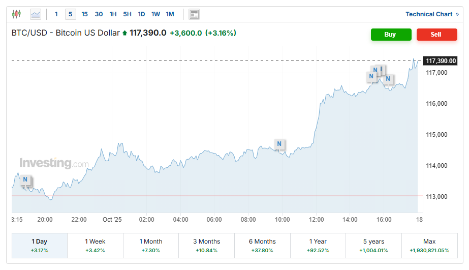469x270 pixels.
Task: Toggle the news panel icon in toolbar
Action: tap(194, 14)
